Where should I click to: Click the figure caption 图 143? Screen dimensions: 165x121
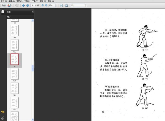pyautogui.click(x=145, y=108)
